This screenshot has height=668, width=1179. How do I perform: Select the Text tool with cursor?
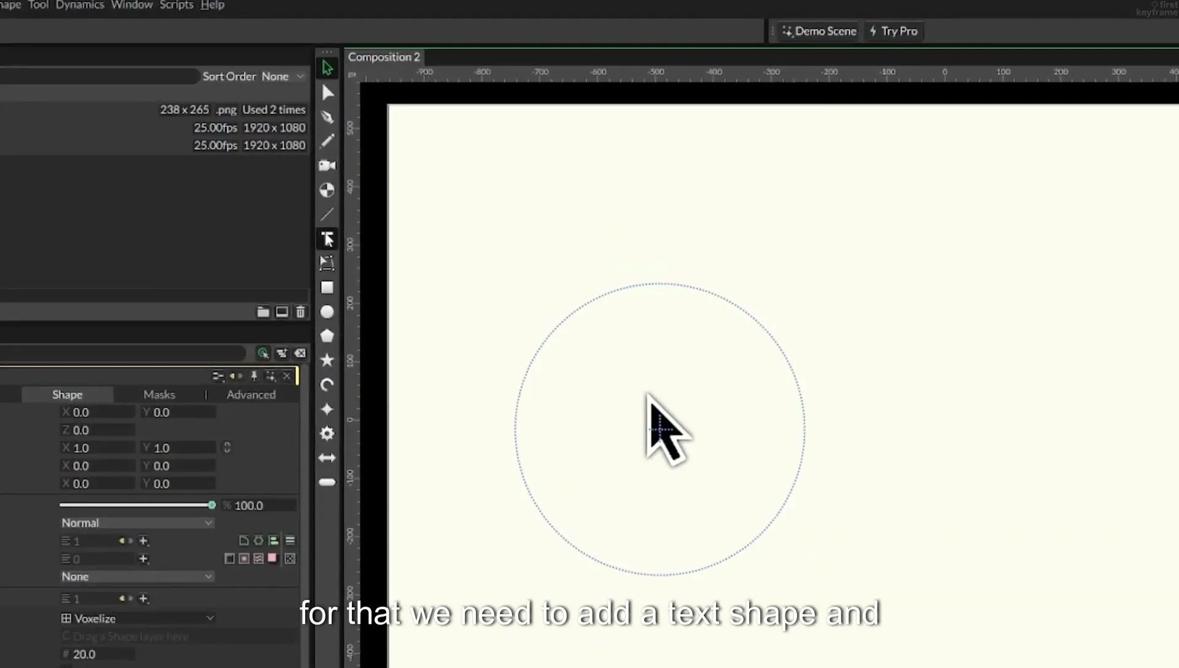coord(327,239)
